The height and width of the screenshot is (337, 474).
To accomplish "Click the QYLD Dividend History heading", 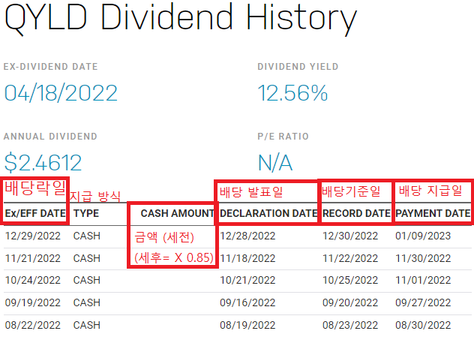I will (181, 18).
